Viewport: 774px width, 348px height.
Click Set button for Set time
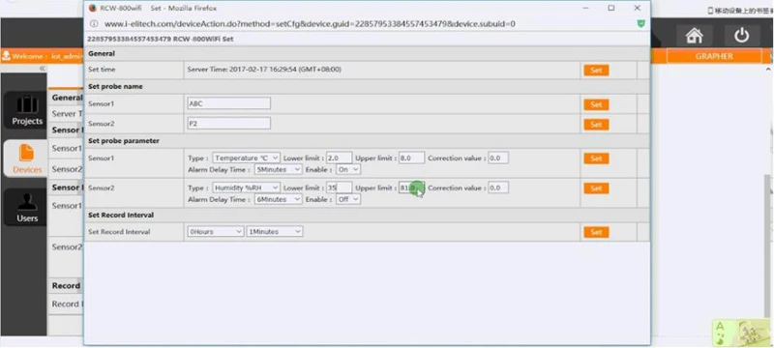point(596,70)
